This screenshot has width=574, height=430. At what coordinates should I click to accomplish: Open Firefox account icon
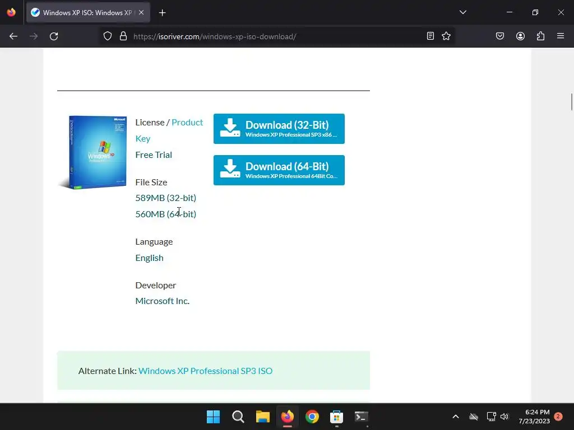coord(520,36)
